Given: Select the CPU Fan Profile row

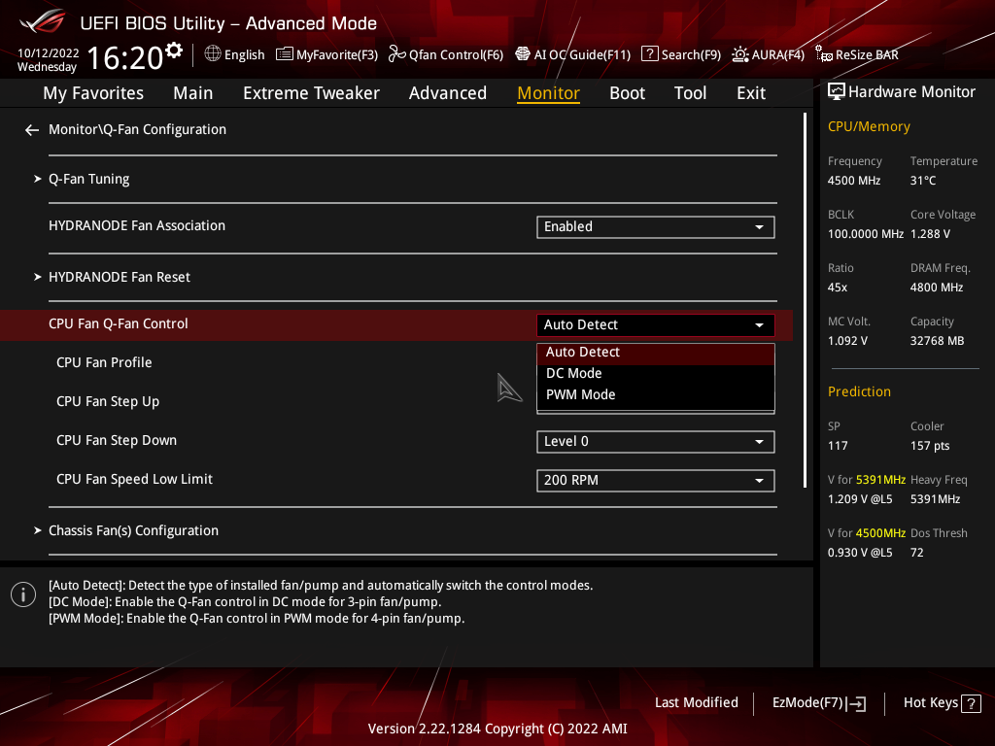Looking at the screenshot, I should point(396,363).
